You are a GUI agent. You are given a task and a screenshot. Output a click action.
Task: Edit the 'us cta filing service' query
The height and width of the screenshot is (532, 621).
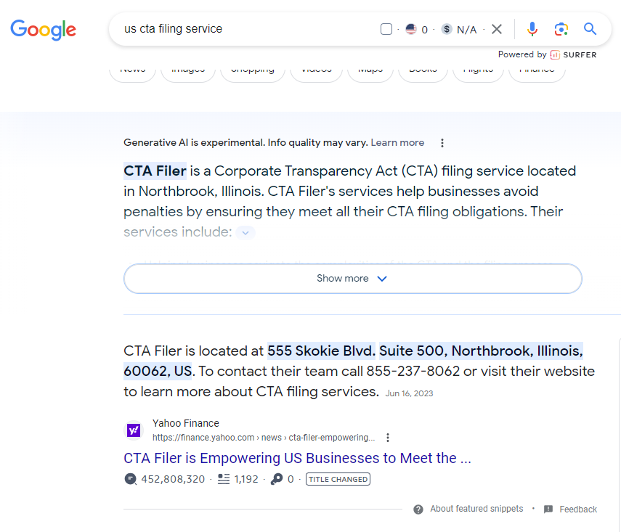click(x=173, y=29)
